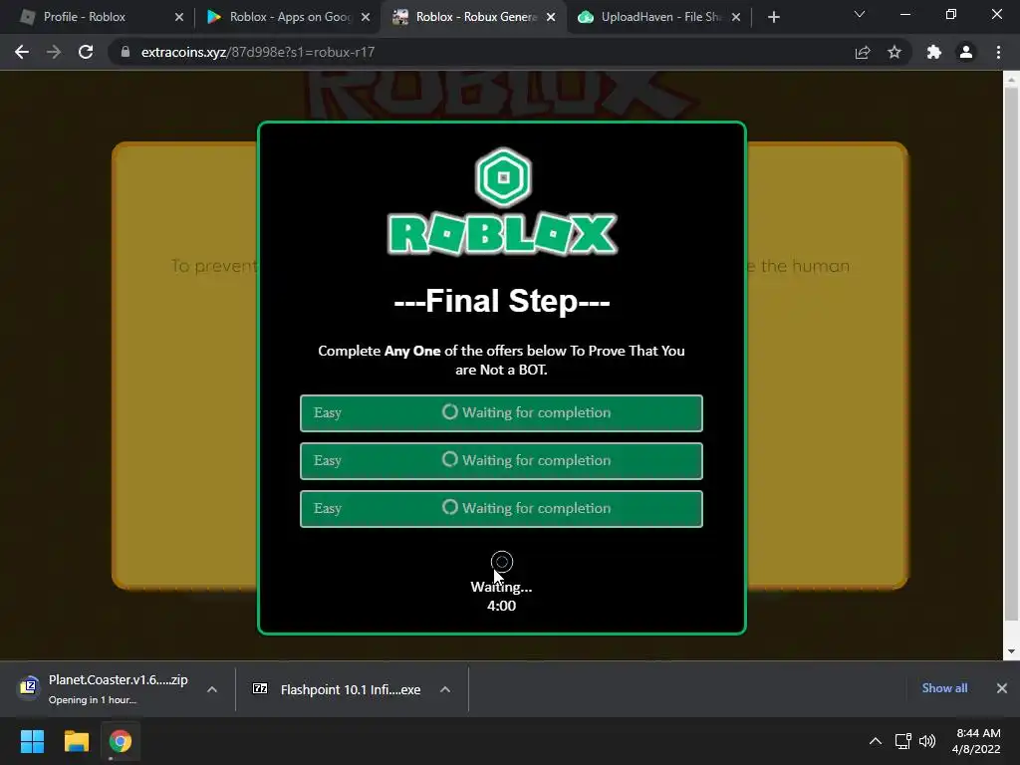Open the Chrome profile avatar
Screen dimensions: 1020x765
pos(966,52)
